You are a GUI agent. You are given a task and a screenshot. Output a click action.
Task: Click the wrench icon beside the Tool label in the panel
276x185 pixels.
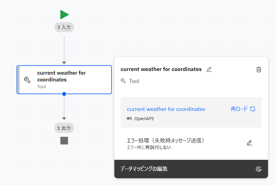point(123,81)
